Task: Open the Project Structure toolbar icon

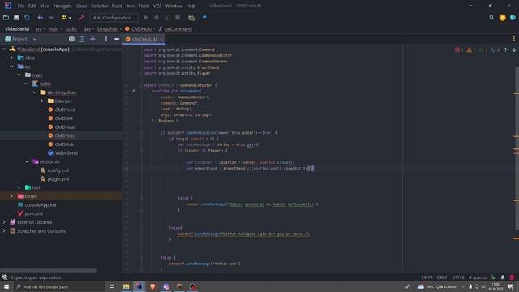Action: point(191,18)
